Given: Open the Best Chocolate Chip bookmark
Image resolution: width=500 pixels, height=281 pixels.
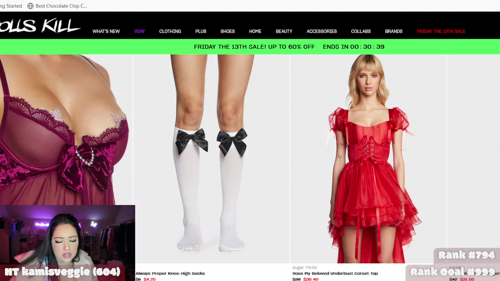Looking at the screenshot, I should pyautogui.click(x=57, y=6).
